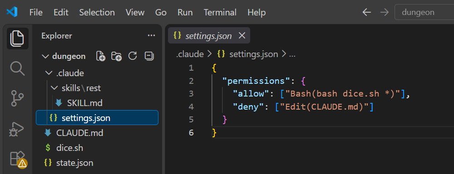Click line number 6 in gutter
The height and width of the screenshot is (174, 454).
[191, 133]
